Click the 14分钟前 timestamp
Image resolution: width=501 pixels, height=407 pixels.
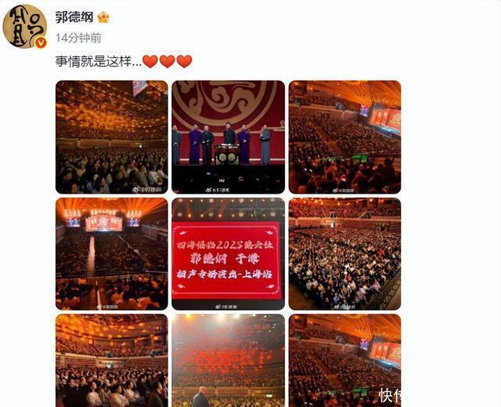click(x=78, y=38)
